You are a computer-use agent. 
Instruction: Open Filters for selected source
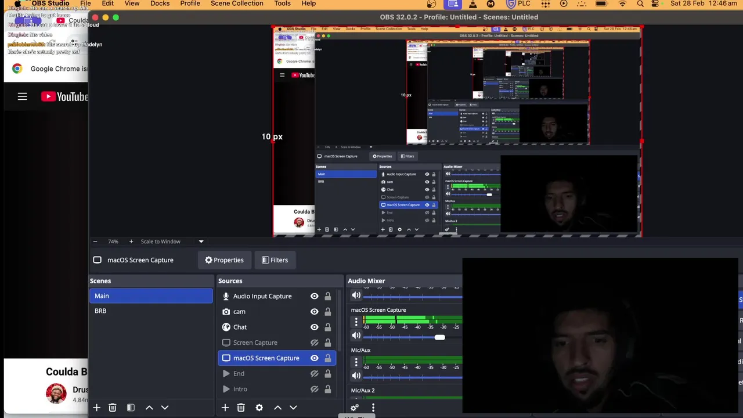[x=275, y=260]
